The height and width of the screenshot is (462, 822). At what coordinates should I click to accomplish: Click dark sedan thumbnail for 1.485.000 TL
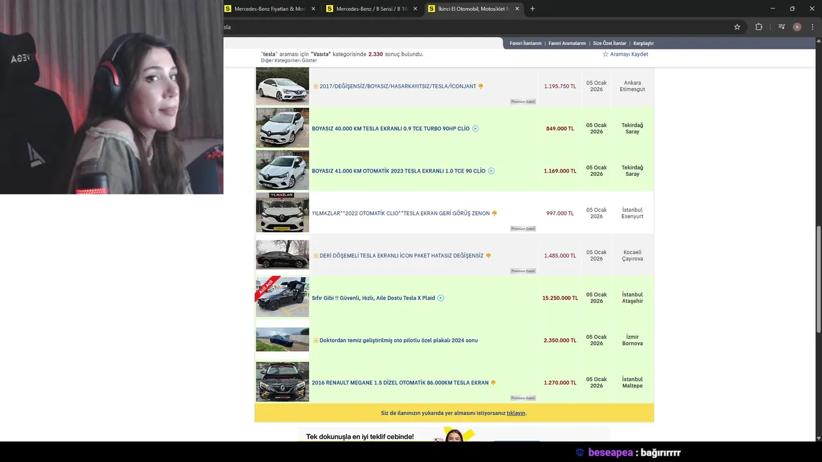point(283,255)
